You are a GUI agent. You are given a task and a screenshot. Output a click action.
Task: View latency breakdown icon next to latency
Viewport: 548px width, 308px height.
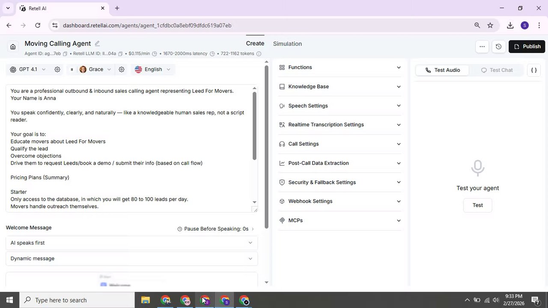[x=212, y=54]
